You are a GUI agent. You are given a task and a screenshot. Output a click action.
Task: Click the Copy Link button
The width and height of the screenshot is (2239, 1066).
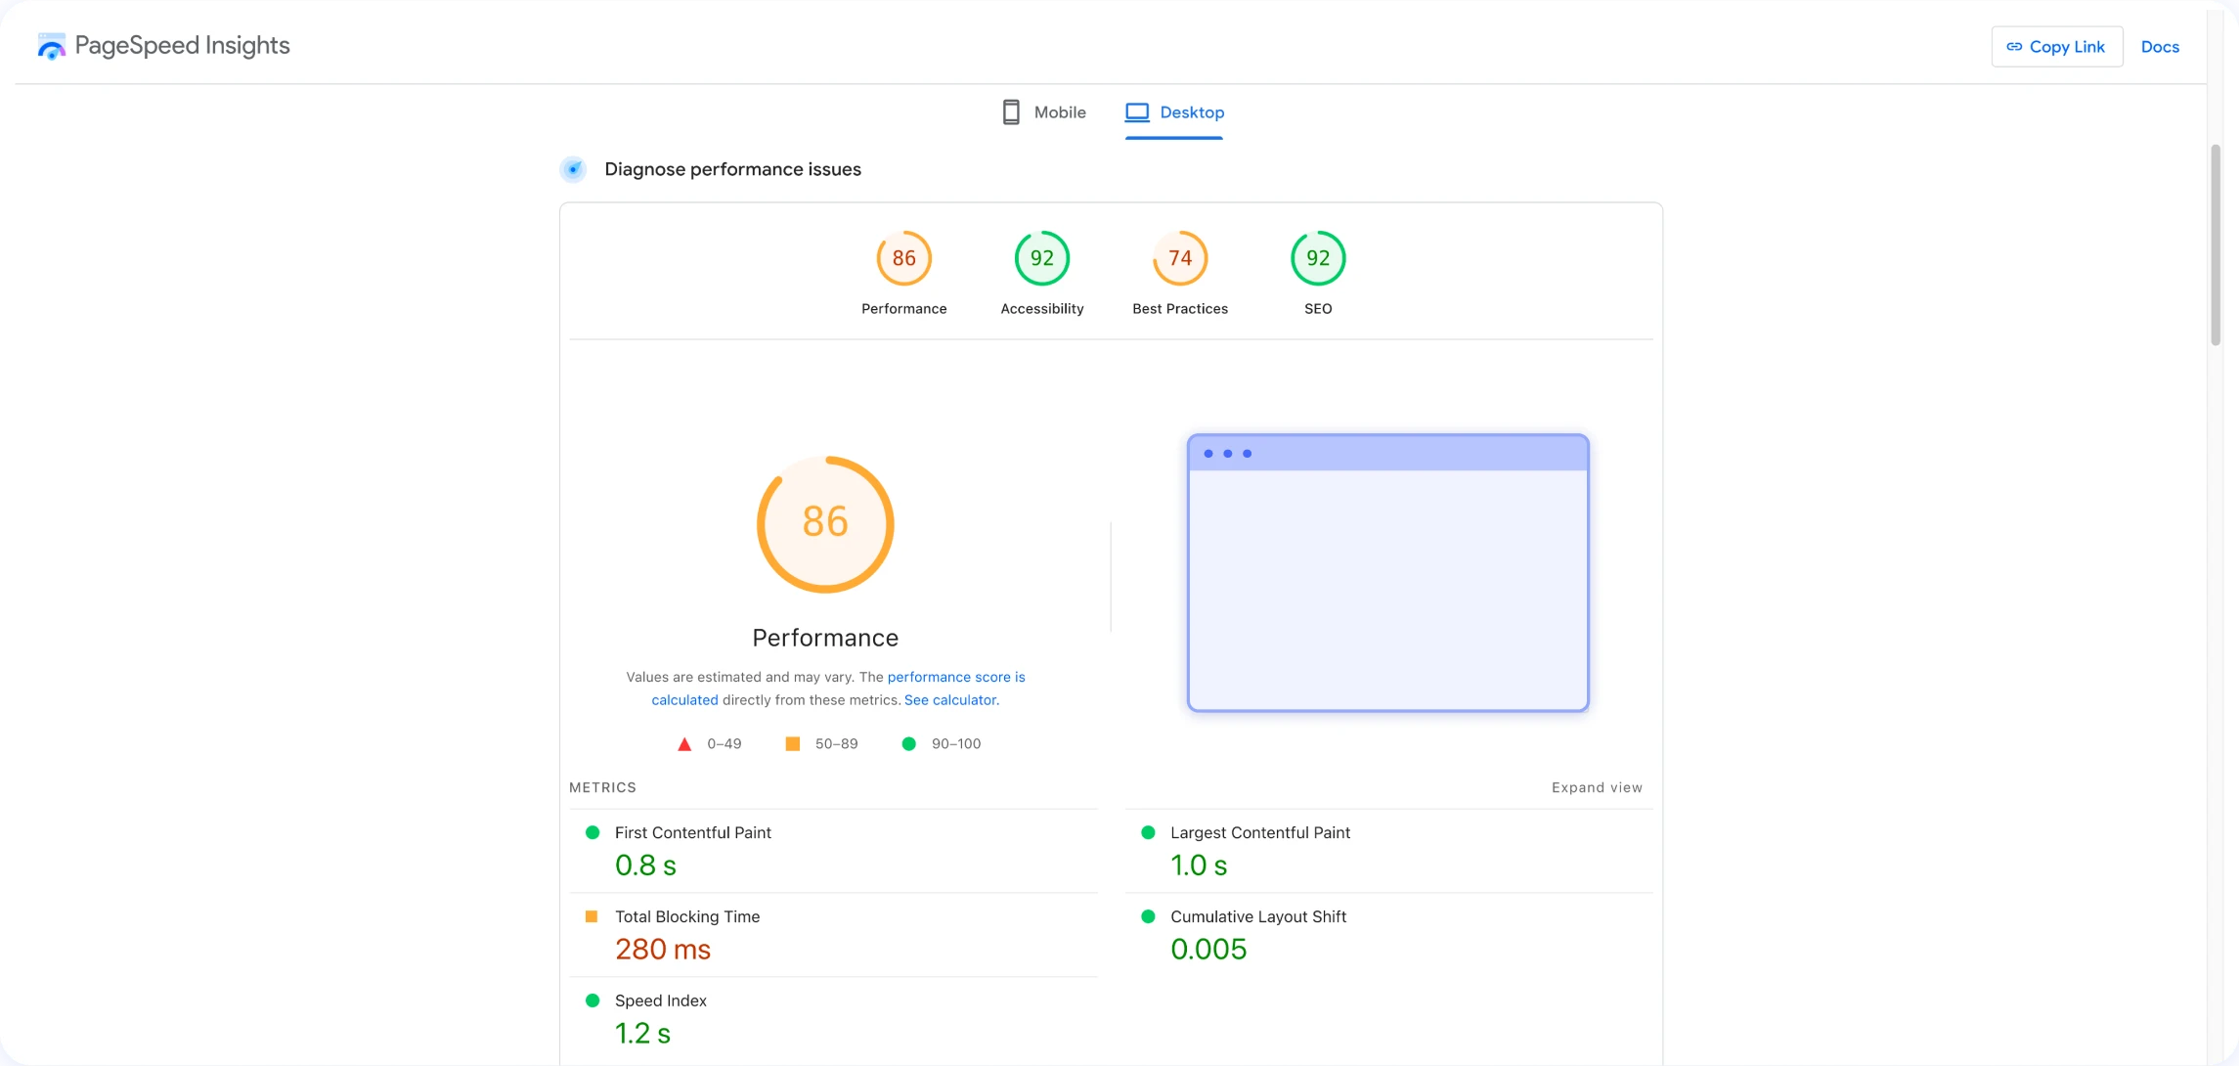2056,47
